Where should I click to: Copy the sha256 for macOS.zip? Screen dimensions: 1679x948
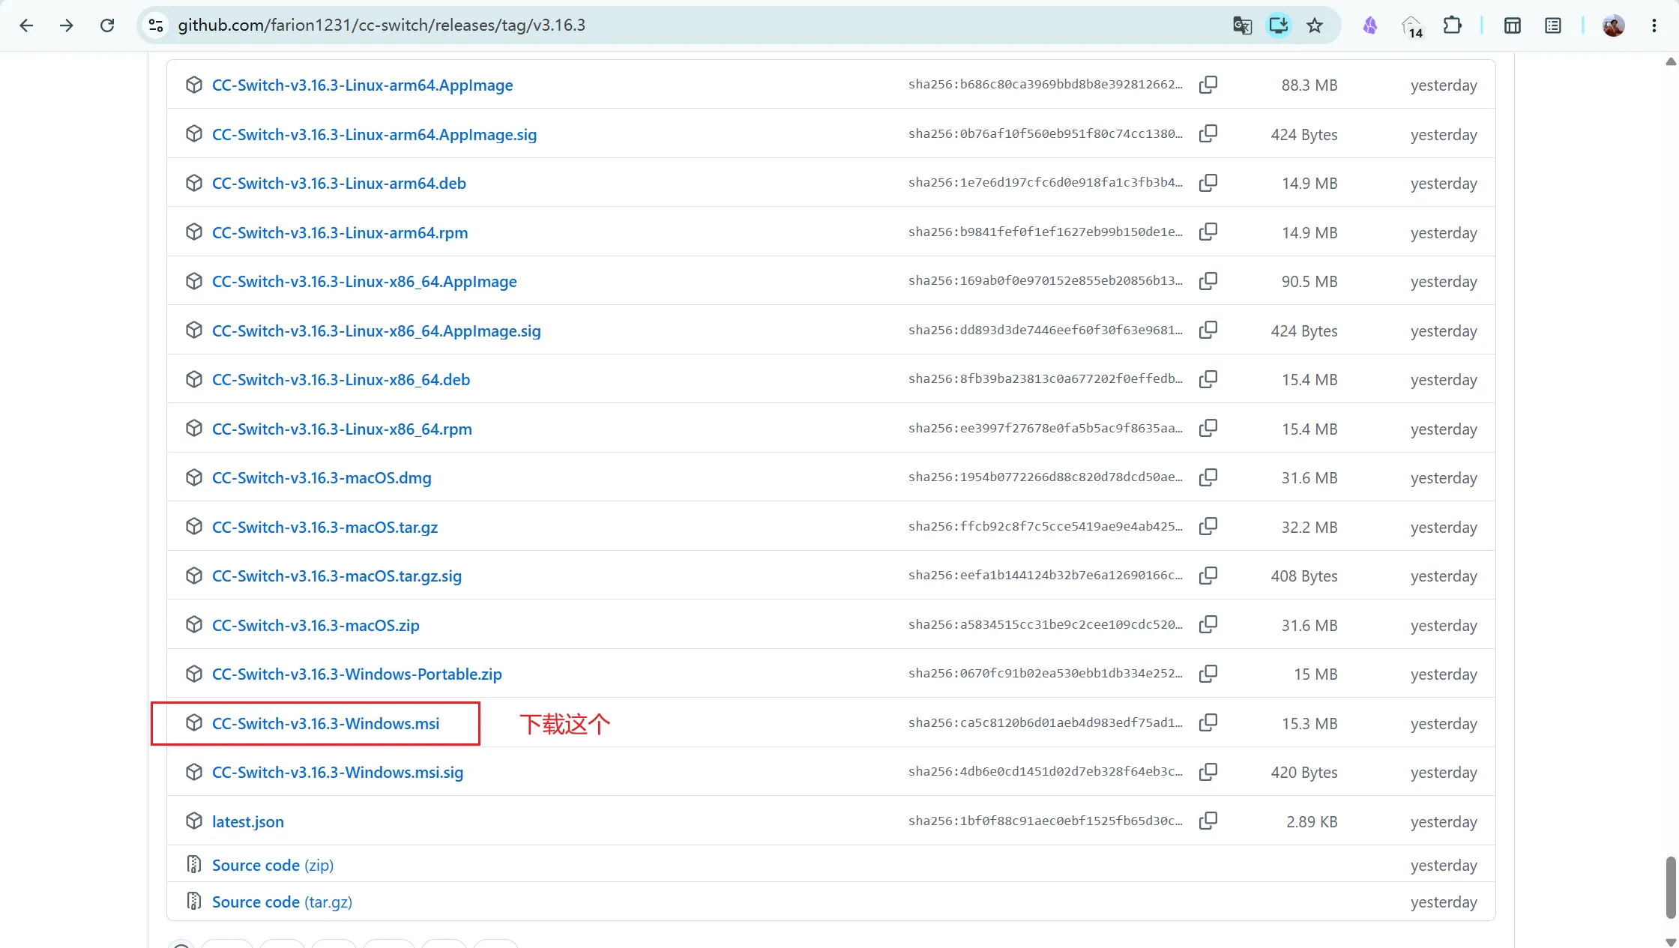(1208, 625)
